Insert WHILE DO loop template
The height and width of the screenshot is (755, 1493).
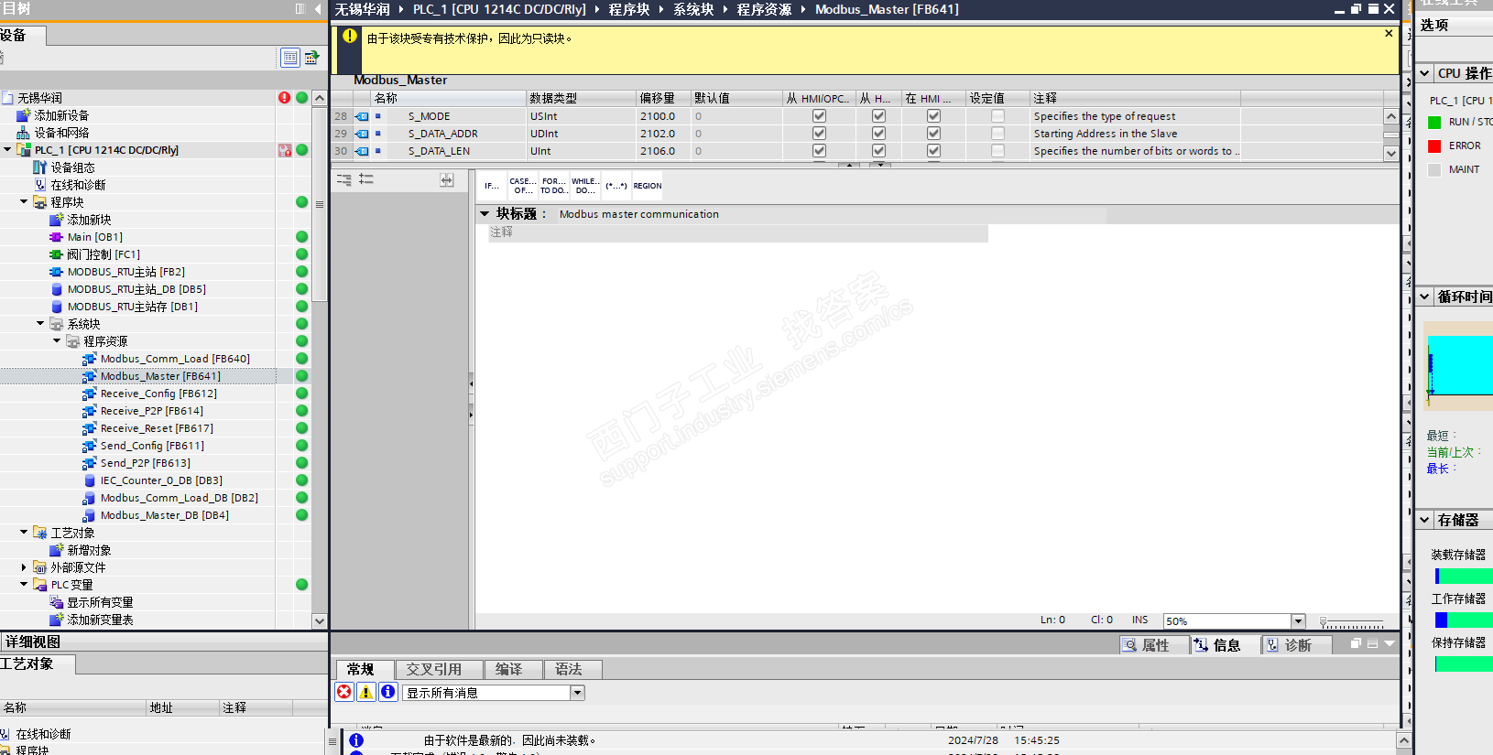tap(585, 186)
